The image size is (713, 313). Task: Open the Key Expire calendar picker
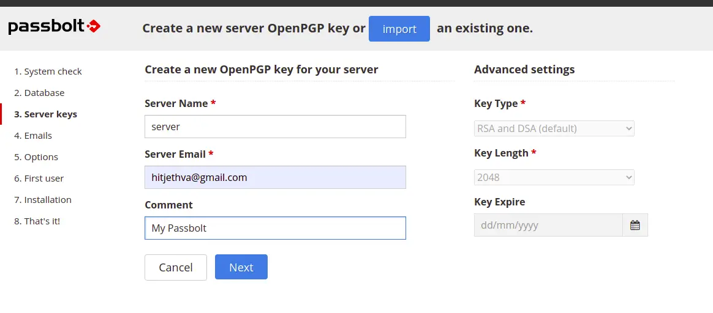[635, 225]
